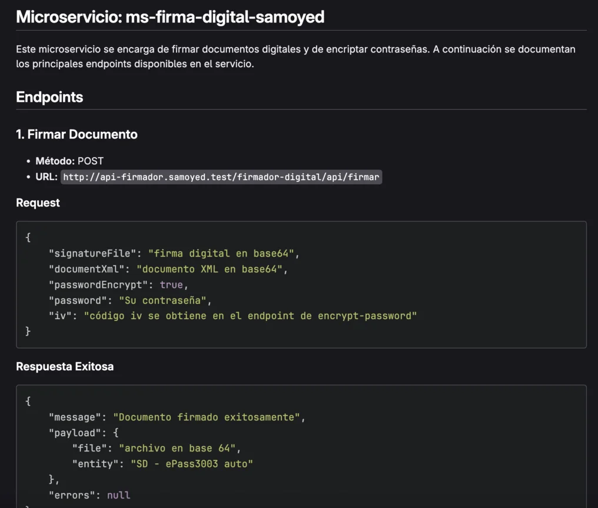This screenshot has height=508, width=598.
Task: Select the signatureFile field in request body
Action: 84,253
